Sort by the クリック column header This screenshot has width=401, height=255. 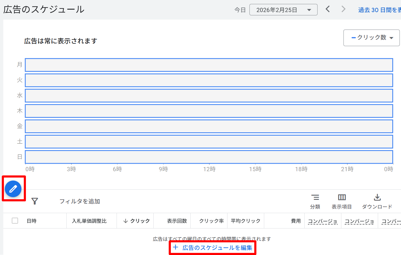[136, 221]
